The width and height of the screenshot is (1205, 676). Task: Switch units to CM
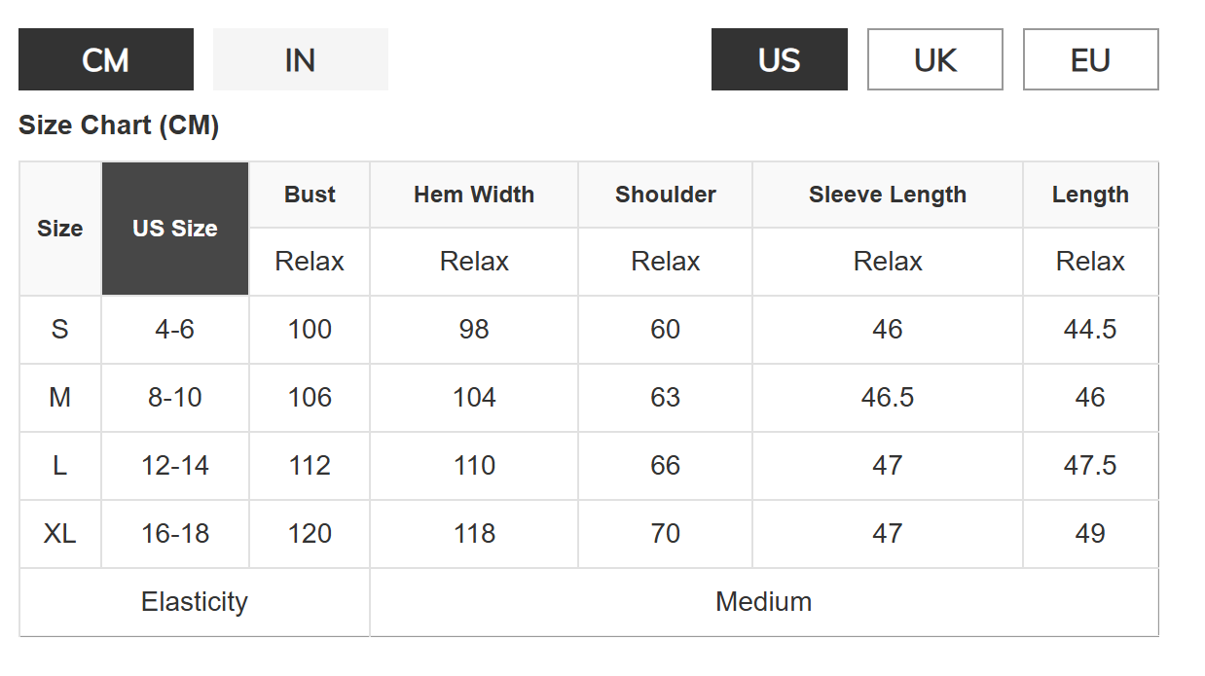[106, 59]
